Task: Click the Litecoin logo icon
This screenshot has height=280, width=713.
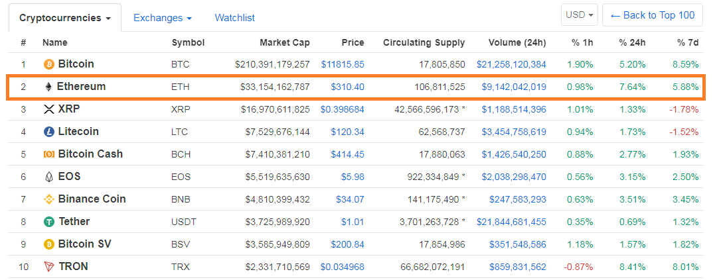Action: [x=48, y=132]
